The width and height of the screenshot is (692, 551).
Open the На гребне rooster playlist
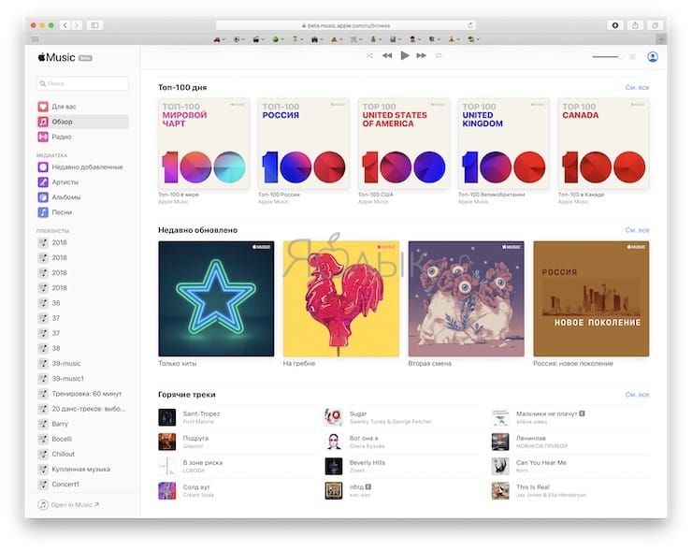(341, 298)
